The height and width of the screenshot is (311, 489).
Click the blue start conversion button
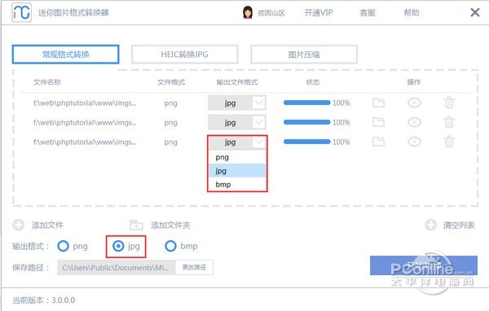click(x=424, y=265)
